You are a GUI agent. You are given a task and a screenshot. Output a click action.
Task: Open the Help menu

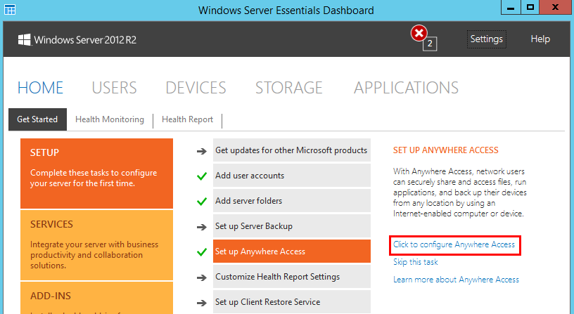coord(540,39)
